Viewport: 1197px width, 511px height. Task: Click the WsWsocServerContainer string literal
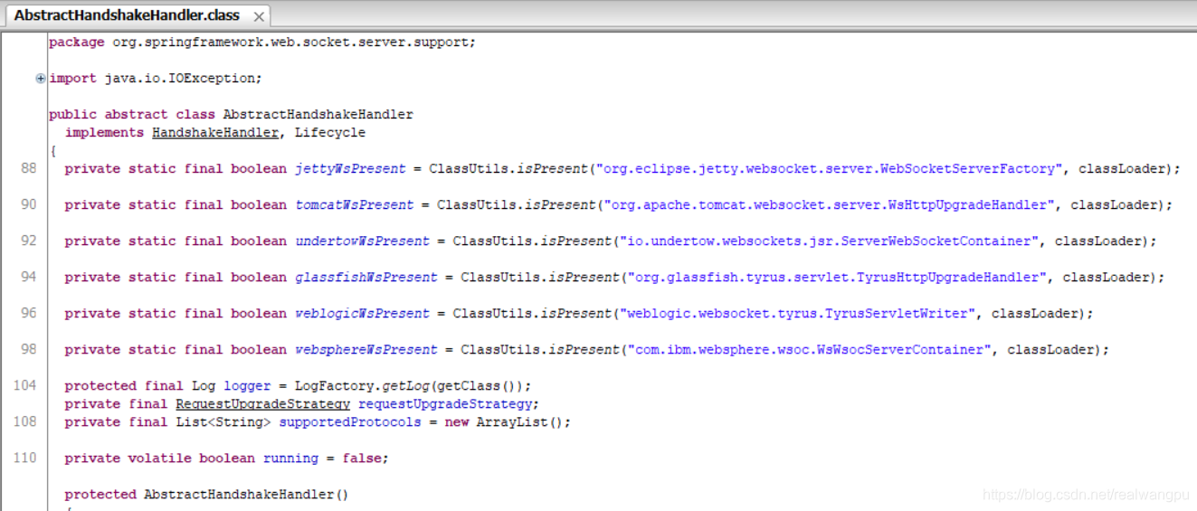811,350
